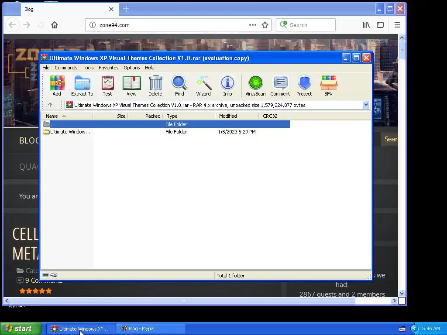Viewport: 447px width, 335px height.
Task: Show archive Info
Action: [227, 85]
